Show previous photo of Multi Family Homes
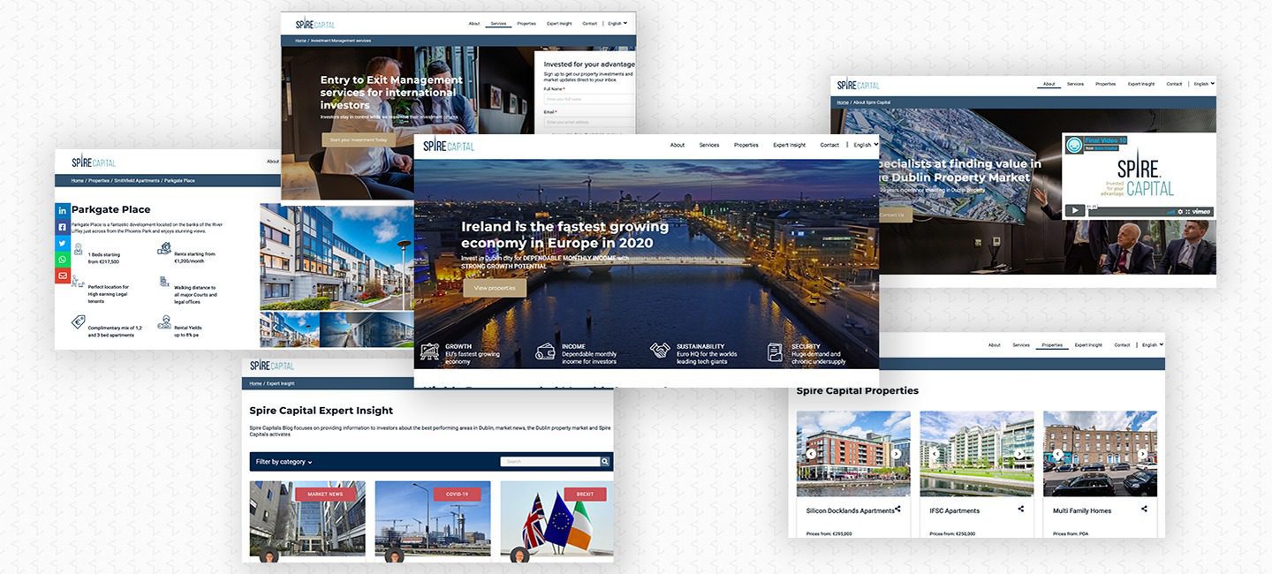The width and height of the screenshot is (1272, 574). (1057, 454)
